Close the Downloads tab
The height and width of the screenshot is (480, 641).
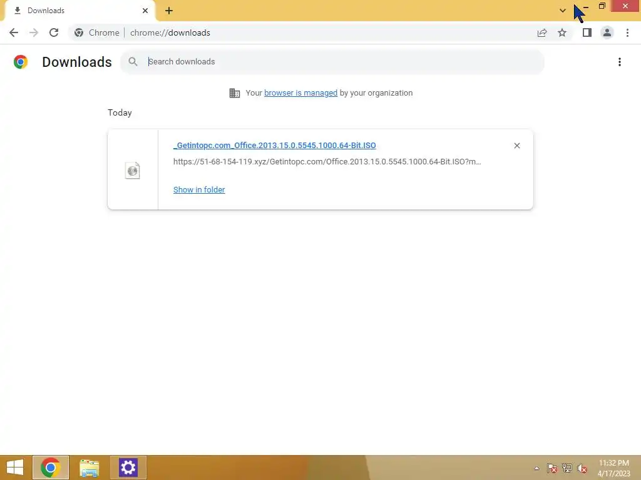click(x=145, y=11)
